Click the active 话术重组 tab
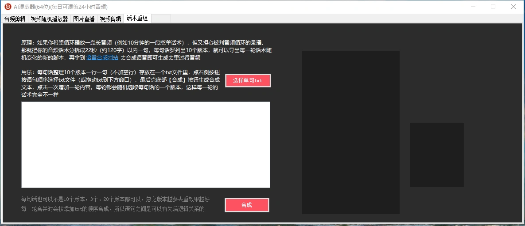This screenshot has height=226, width=525. [x=137, y=19]
